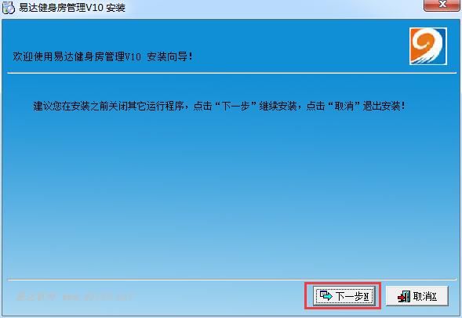Click the separator line above the buttons
The height and width of the screenshot is (318, 462).
point(231,280)
